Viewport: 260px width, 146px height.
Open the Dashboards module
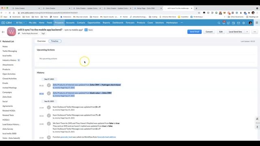pyautogui.click(x=118, y=23)
